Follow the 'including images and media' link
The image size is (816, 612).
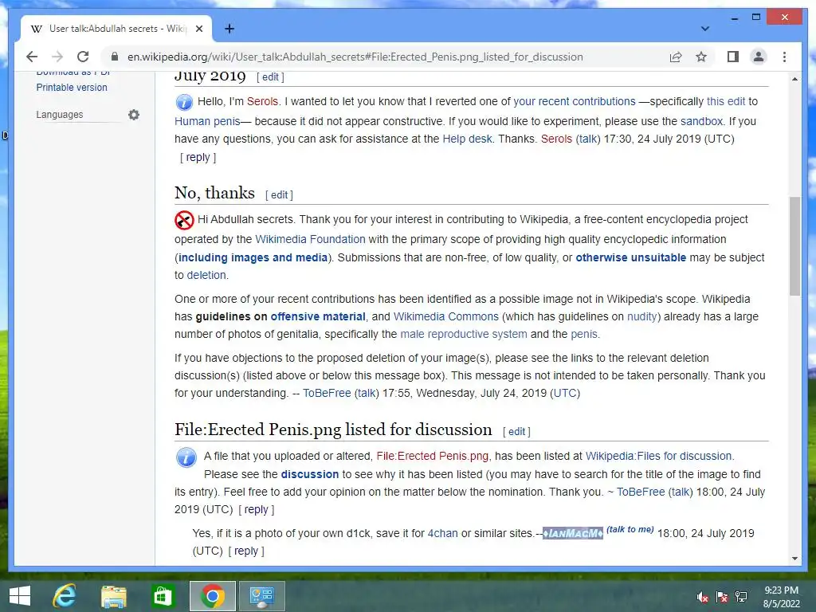(x=253, y=257)
